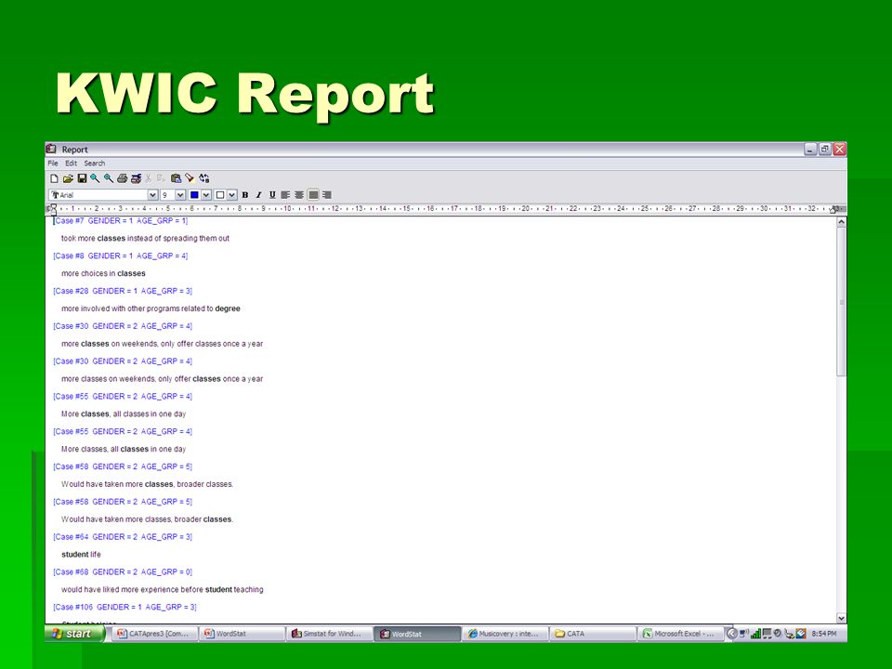Show hidden tray icons with the chevron
892x669 pixels.
tap(732, 633)
